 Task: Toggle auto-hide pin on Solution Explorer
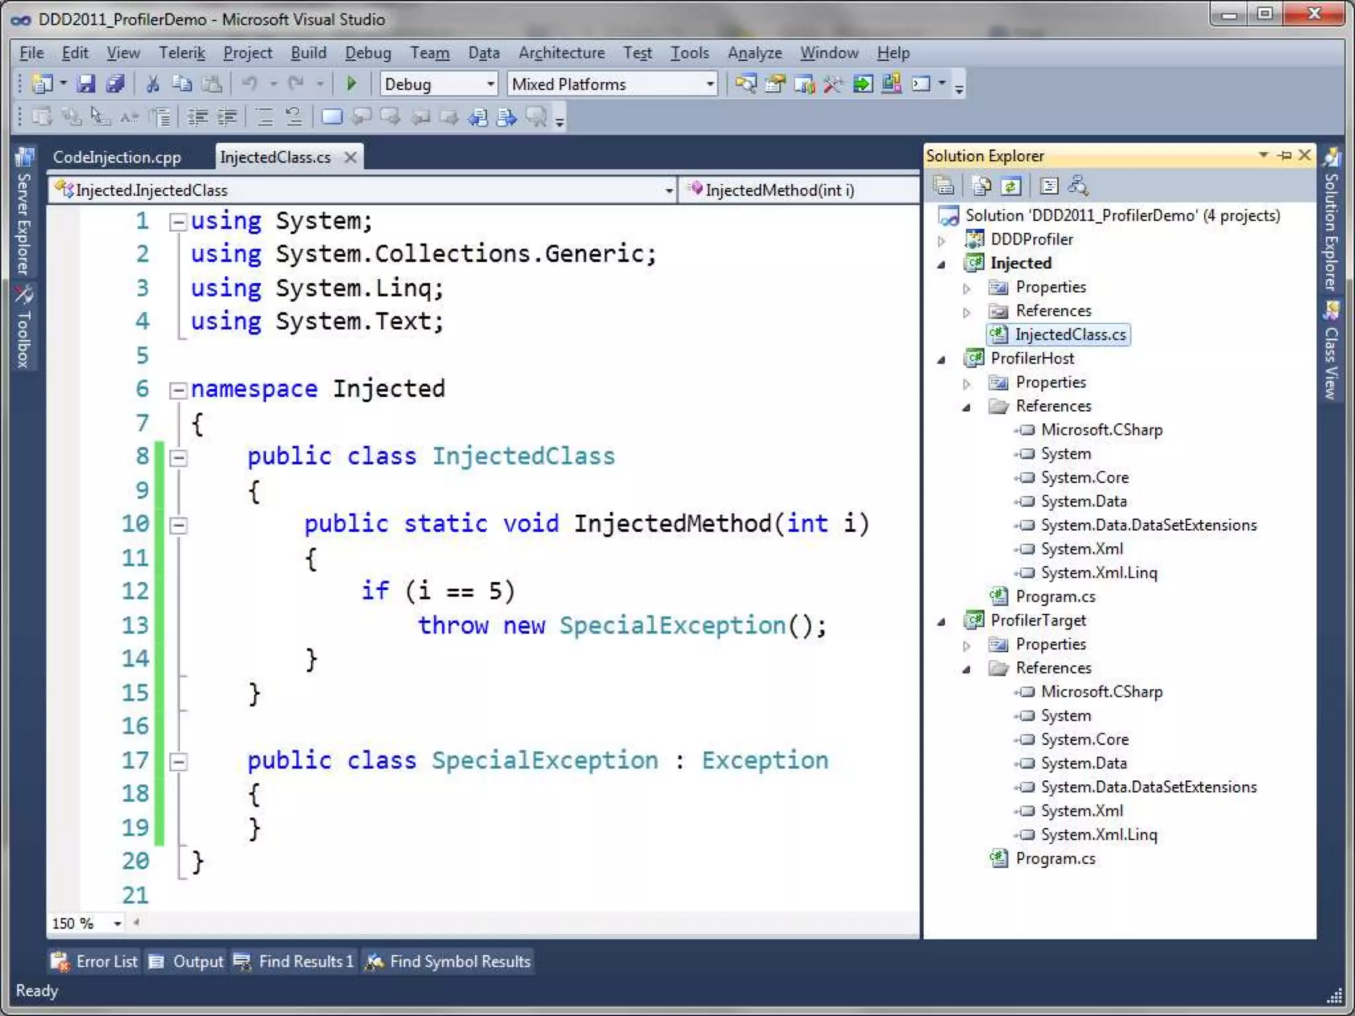pos(1285,156)
